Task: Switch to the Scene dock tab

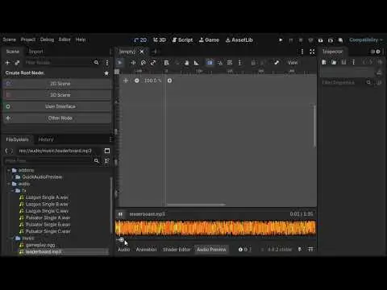Action: [x=12, y=52]
